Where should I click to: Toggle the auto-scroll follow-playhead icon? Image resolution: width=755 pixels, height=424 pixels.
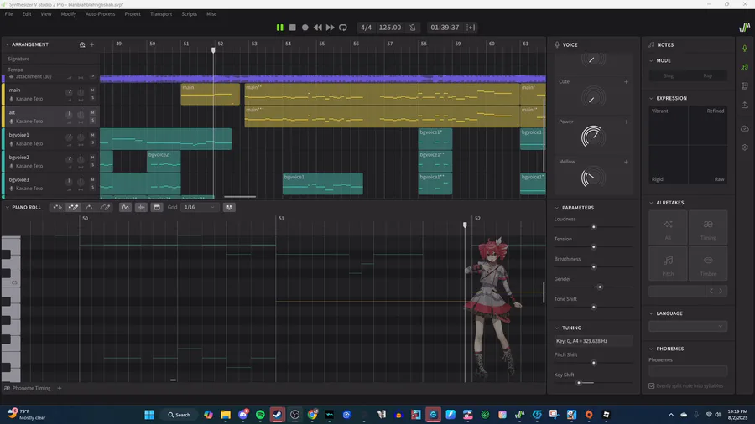pyautogui.click(x=471, y=28)
